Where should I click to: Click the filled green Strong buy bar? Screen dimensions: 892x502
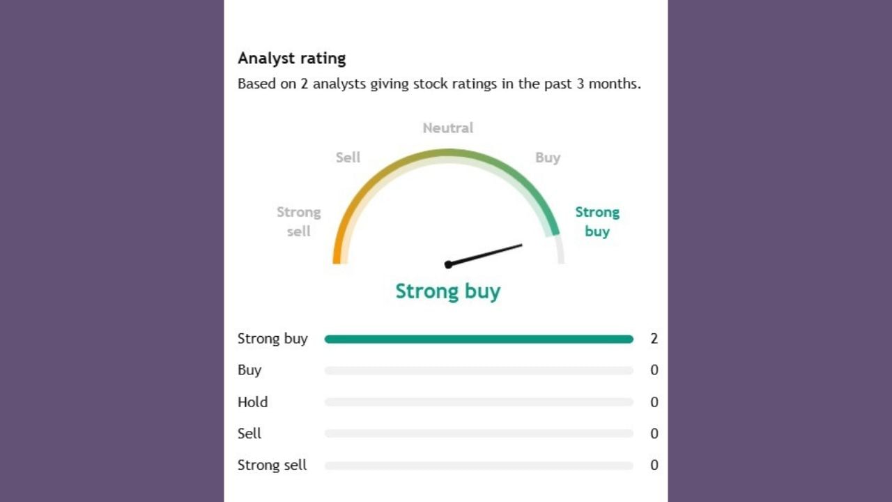click(478, 340)
